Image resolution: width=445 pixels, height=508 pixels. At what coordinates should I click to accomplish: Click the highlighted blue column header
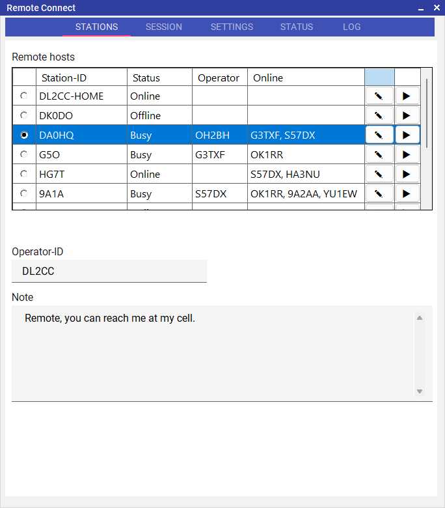point(380,77)
